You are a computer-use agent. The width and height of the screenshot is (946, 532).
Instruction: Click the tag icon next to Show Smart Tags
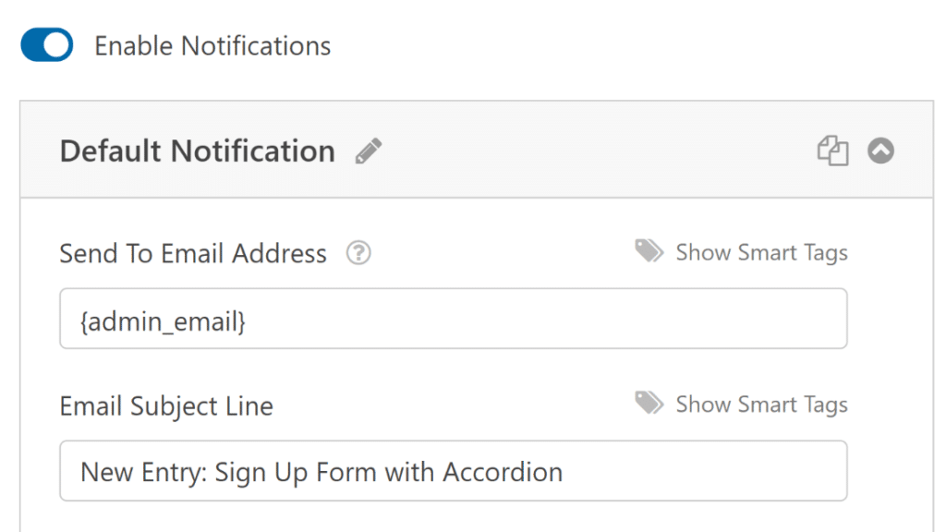(649, 251)
